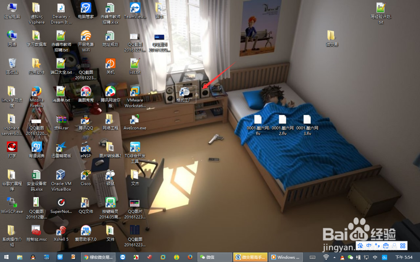Viewport: 420px width, 262px height.
Task: Select the Delacey - Dream It MP3 file
Action: (x=61, y=13)
